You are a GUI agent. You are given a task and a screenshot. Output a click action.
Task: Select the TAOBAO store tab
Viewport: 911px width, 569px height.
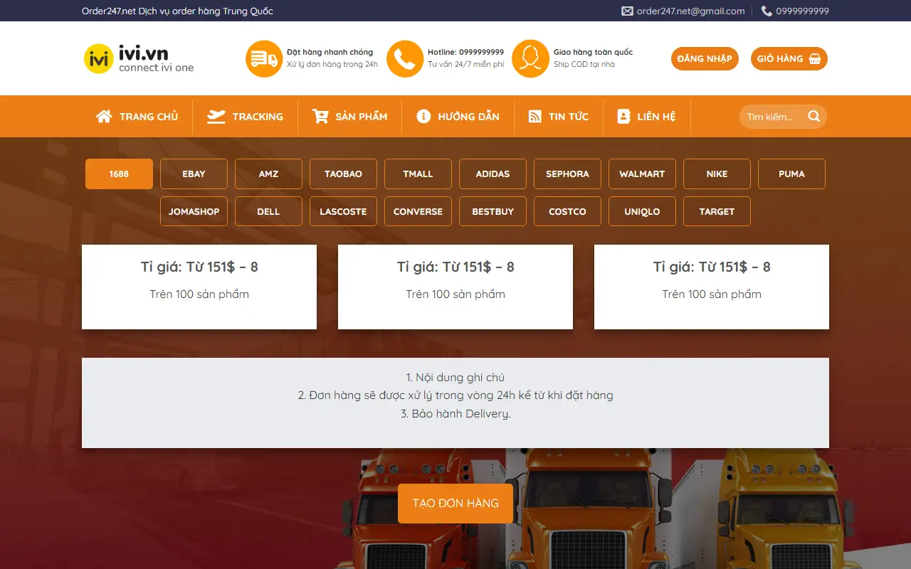(343, 174)
